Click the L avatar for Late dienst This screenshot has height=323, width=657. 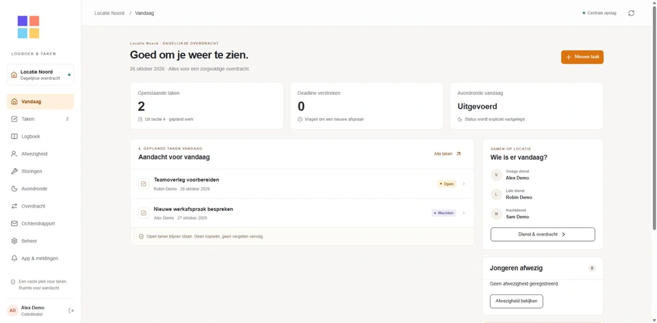coord(496,195)
